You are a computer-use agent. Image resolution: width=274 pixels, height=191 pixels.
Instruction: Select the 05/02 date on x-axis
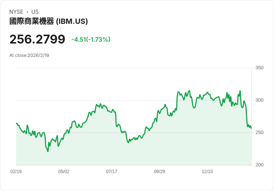[64, 172]
